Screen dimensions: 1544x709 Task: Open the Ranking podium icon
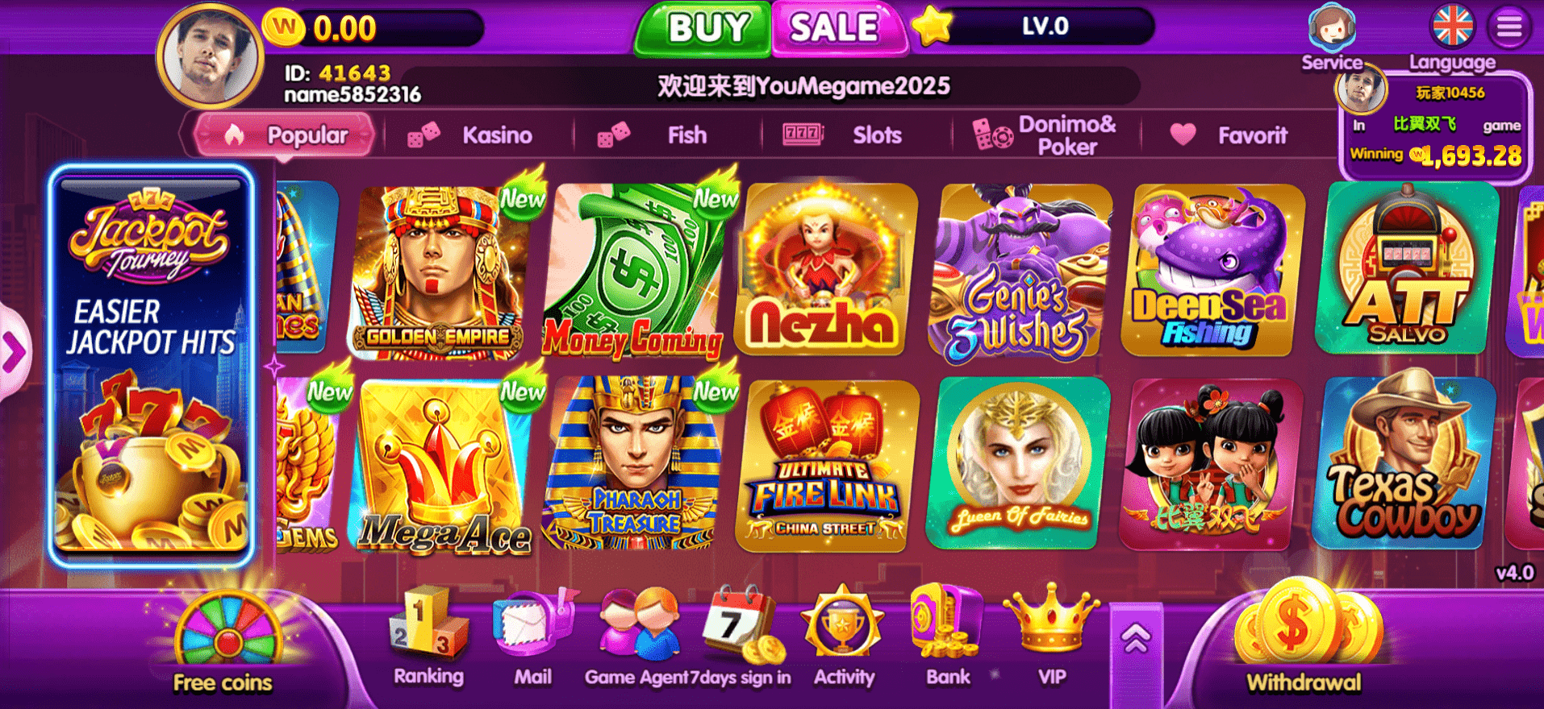point(428,622)
